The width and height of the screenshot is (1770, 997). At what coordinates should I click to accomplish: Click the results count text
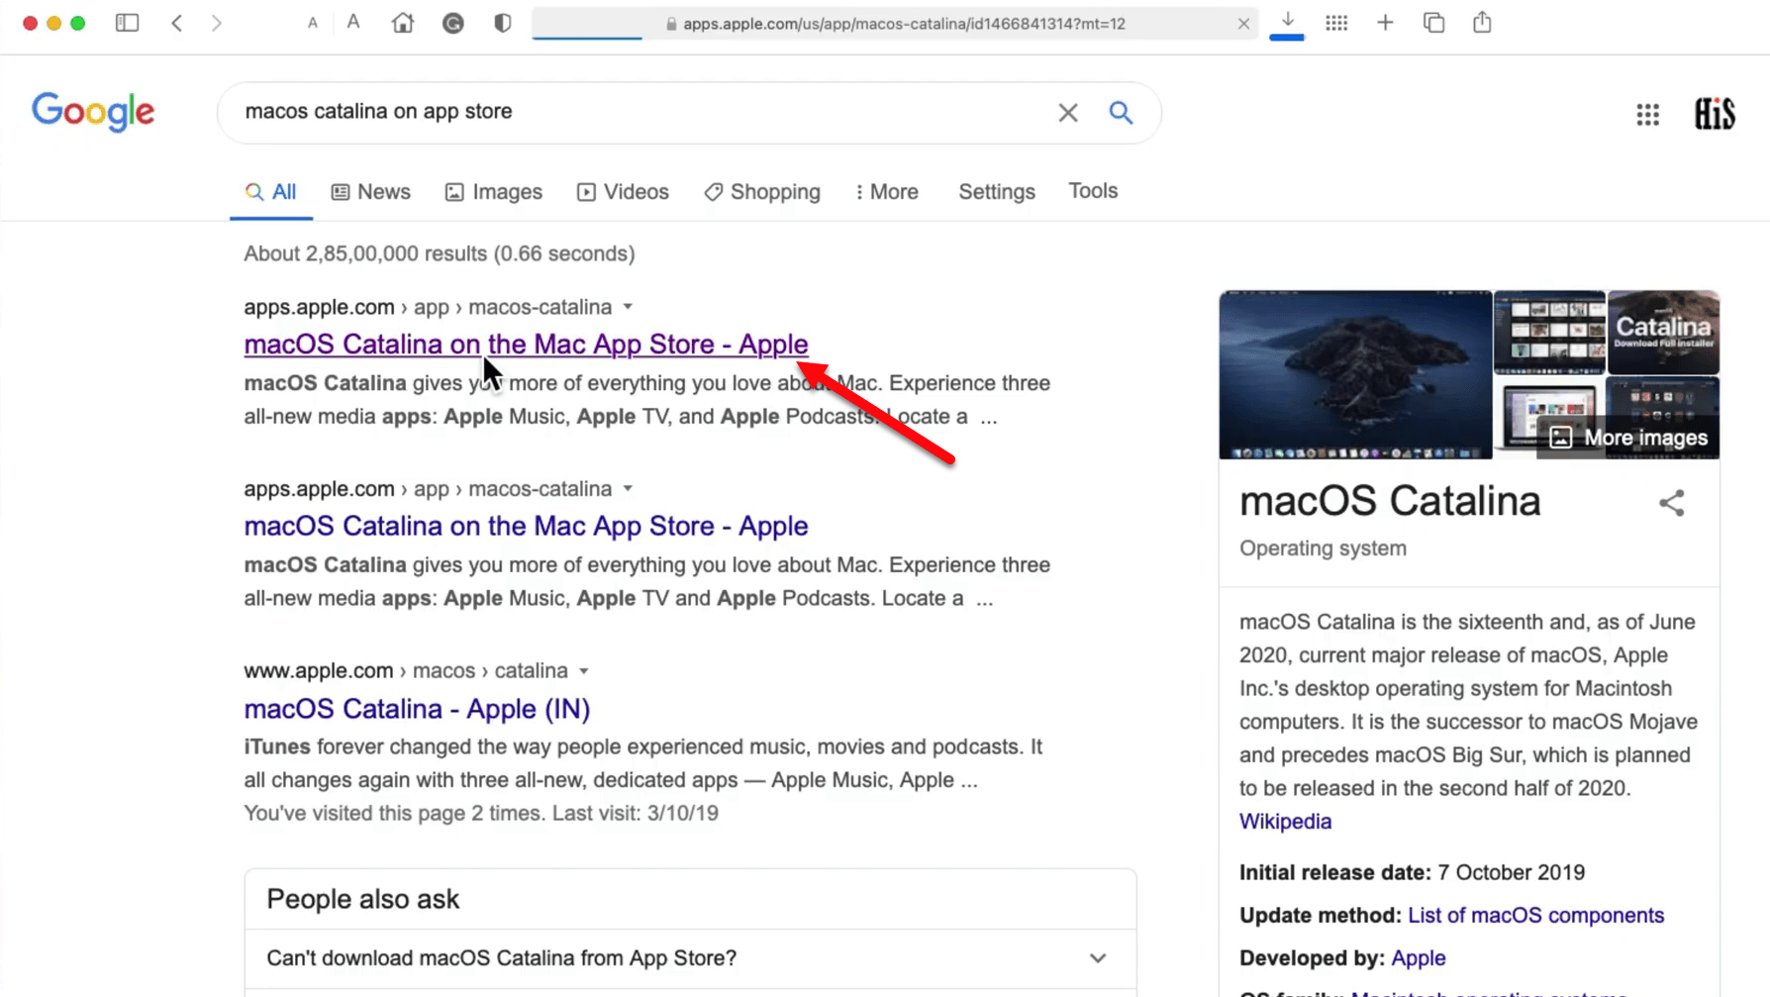coord(440,253)
